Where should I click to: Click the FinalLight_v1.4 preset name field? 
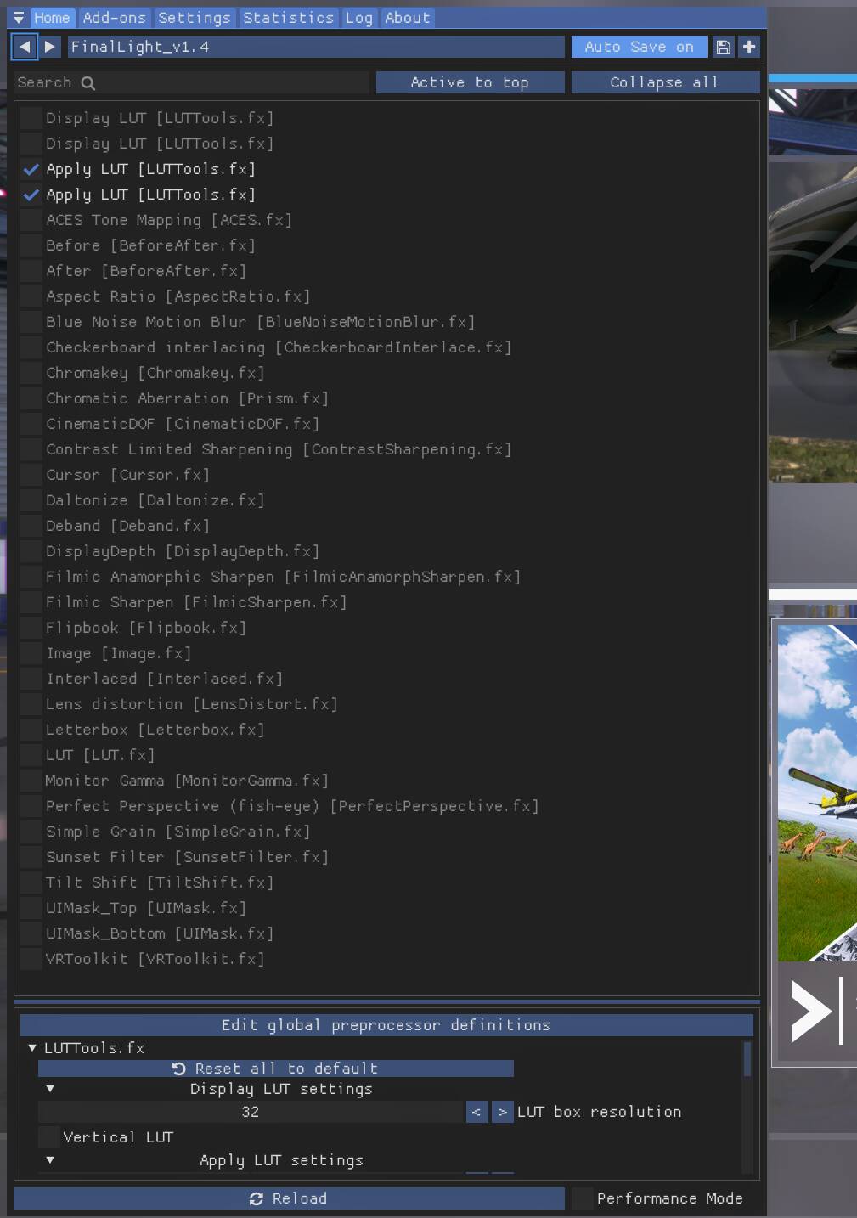coord(315,47)
